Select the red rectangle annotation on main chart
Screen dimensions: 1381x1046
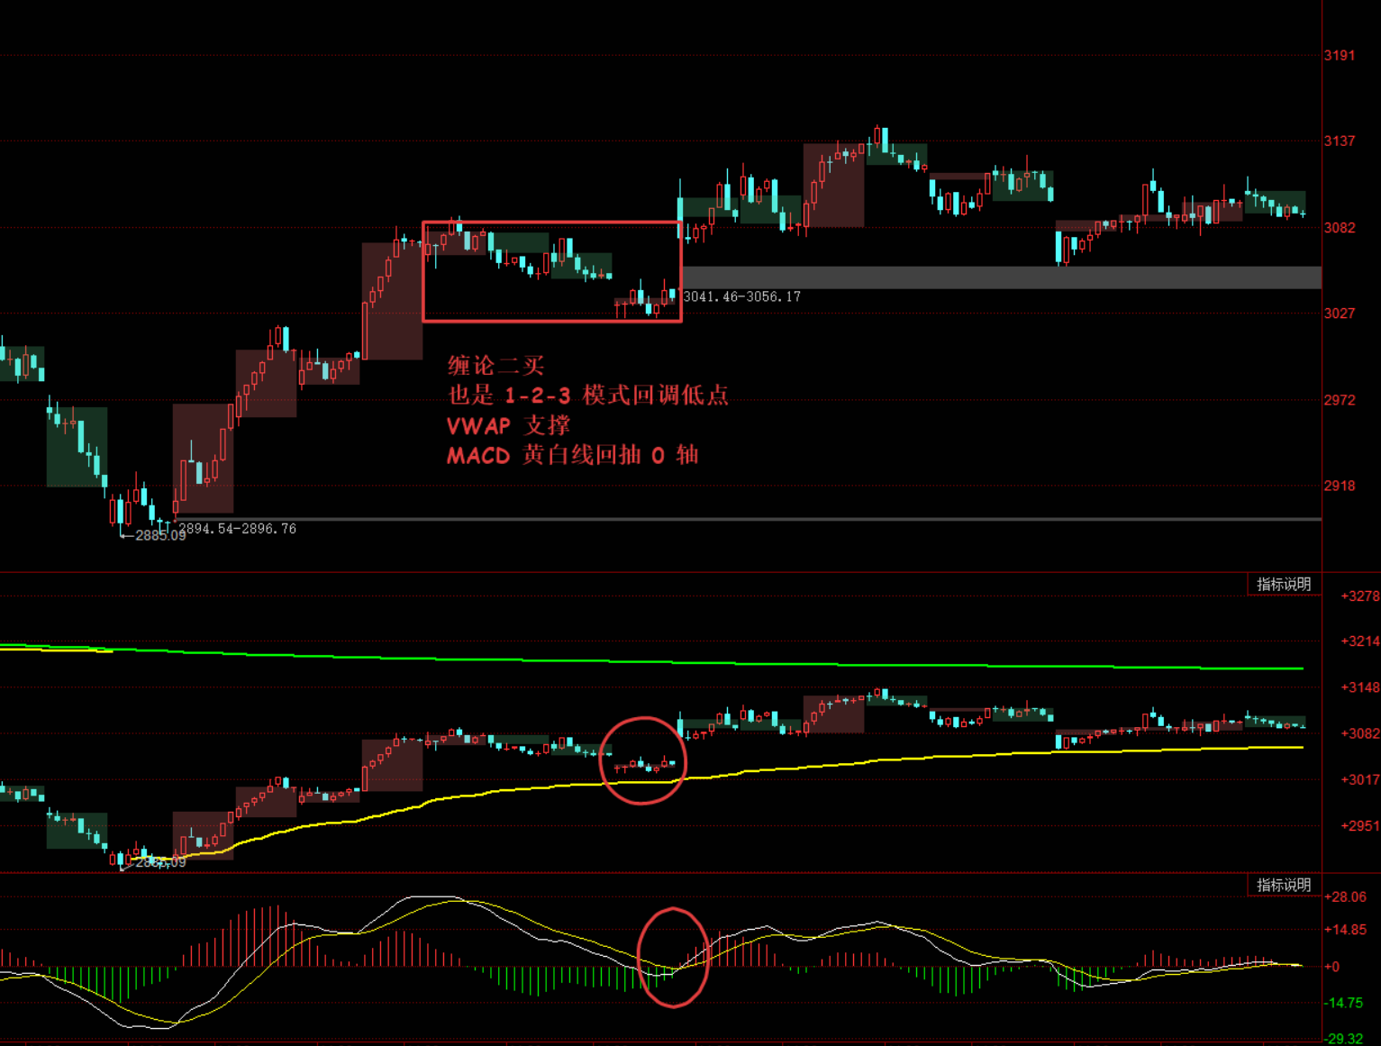(551, 222)
